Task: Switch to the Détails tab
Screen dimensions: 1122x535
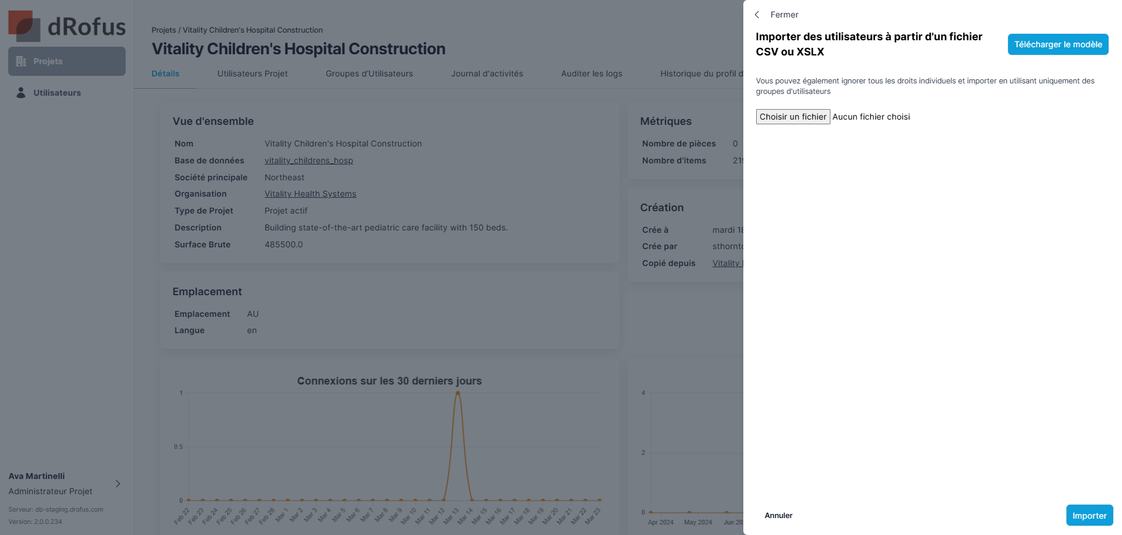Action: [x=165, y=74]
